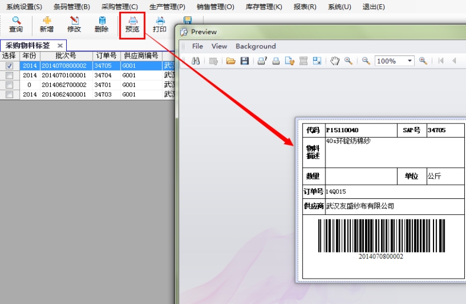466x304 pixels.
Task: Click the binoculars find icon in Preview
Action: point(196,61)
